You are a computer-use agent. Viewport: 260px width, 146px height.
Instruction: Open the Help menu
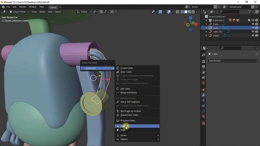coord(41,7)
